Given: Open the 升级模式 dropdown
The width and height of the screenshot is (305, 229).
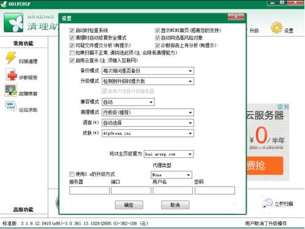Looking at the screenshot, I should [148, 81].
